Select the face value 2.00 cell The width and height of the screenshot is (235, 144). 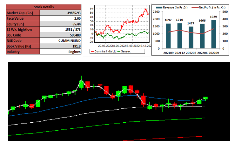tap(60, 18)
